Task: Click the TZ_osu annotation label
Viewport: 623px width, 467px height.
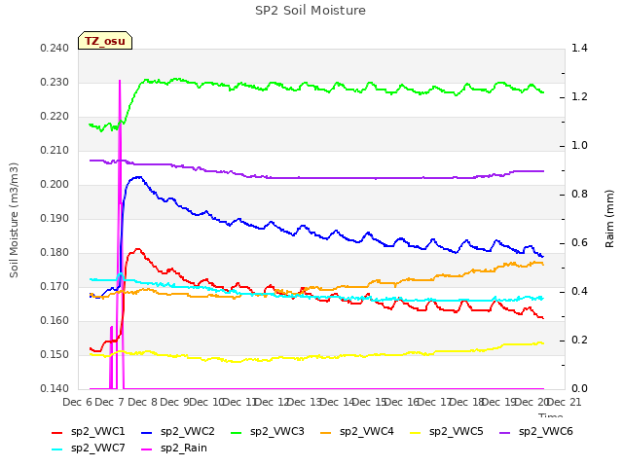Action: [x=105, y=41]
